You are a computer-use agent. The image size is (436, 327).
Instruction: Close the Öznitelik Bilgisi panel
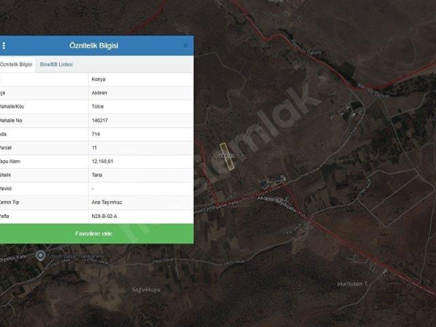(185, 46)
